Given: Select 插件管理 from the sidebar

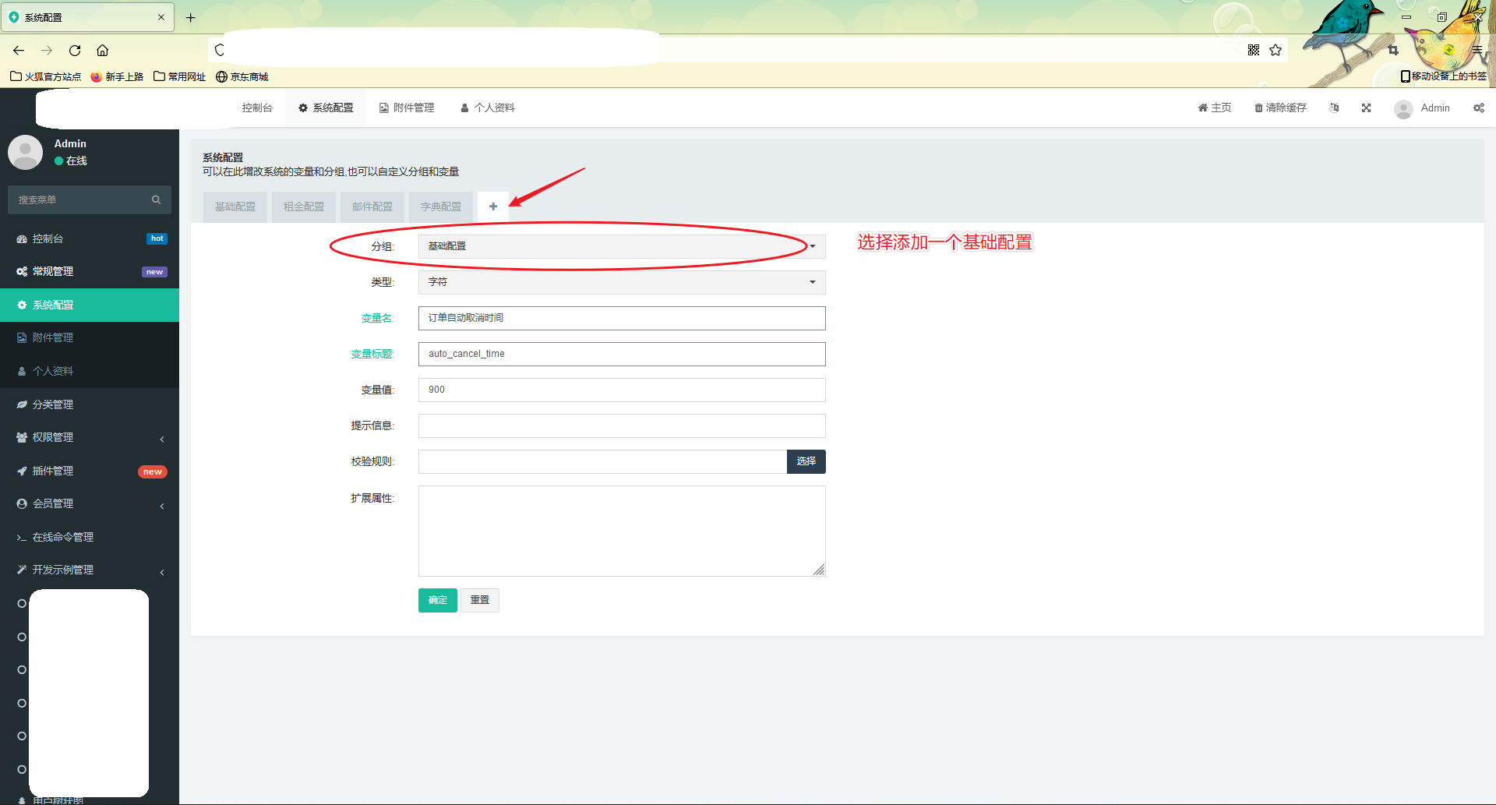Looking at the screenshot, I should [52, 471].
